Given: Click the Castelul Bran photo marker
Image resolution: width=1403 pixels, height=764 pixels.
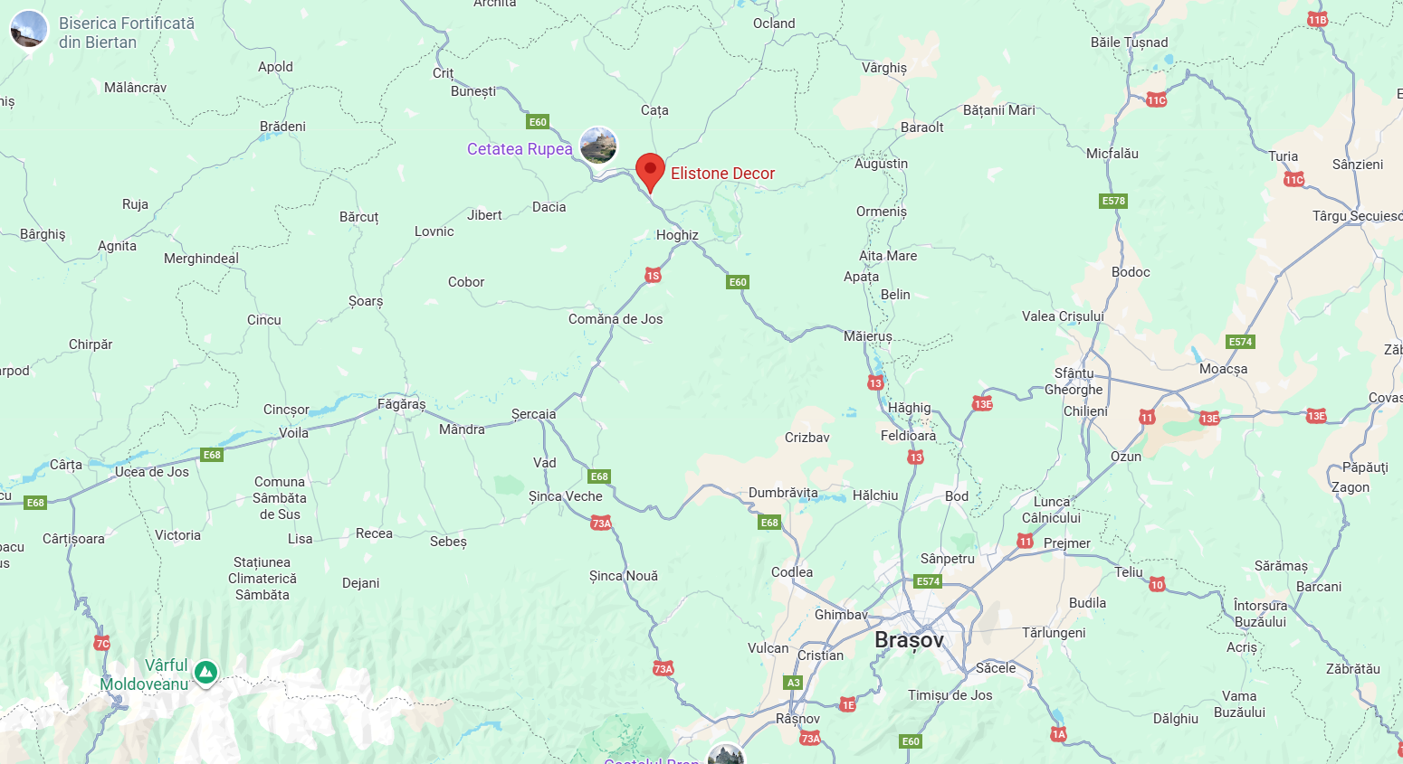Looking at the screenshot, I should 726,755.
